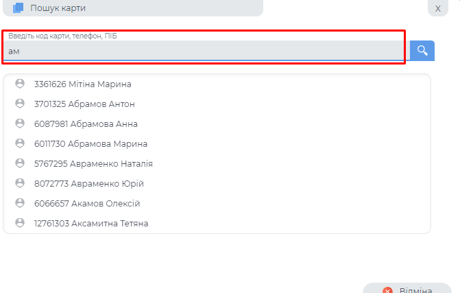This screenshot has height=293, width=460.
Task: Pick 6066657 Акамов Олексій
Action: [87, 203]
